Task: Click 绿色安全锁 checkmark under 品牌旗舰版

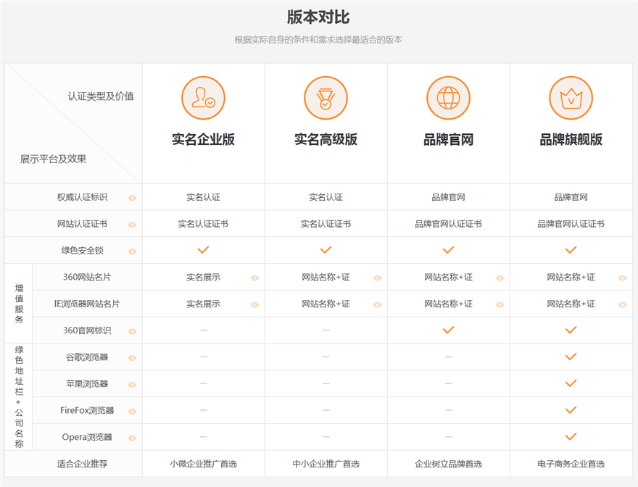Action: point(571,250)
